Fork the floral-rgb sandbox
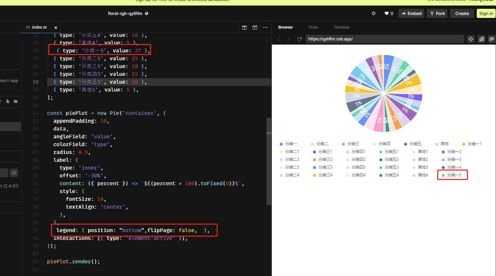 pos(437,13)
